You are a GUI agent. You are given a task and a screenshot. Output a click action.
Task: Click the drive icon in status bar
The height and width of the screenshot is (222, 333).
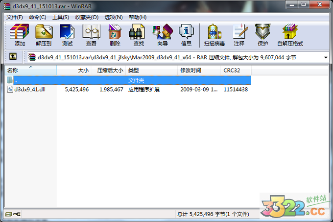(8, 214)
